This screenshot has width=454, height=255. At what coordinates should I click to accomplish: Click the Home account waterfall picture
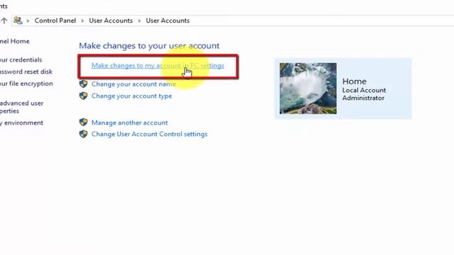click(x=308, y=89)
